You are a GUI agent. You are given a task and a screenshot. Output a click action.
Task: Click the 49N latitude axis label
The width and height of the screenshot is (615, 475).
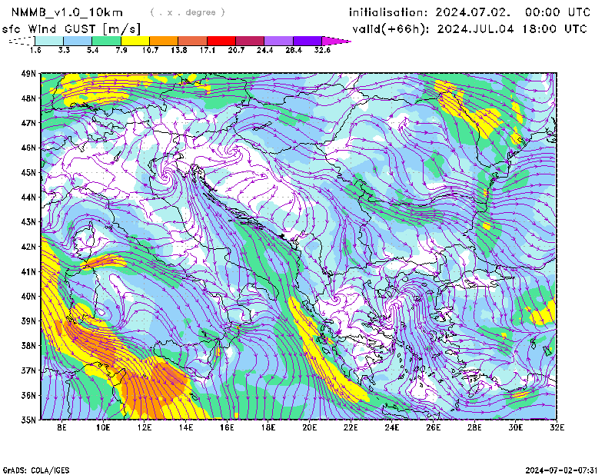[x=29, y=73]
